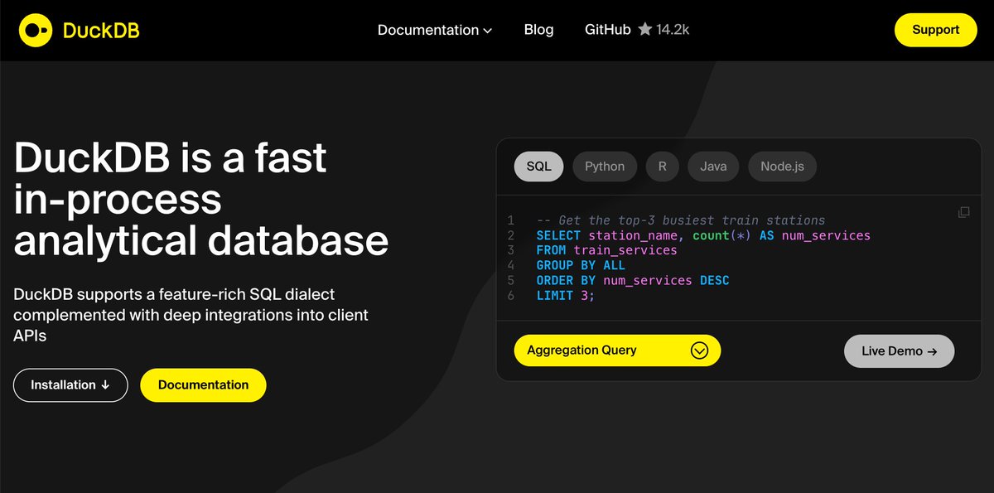Open the Live Demo button
This screenshot has height=493, width=994.
[899, 351]
